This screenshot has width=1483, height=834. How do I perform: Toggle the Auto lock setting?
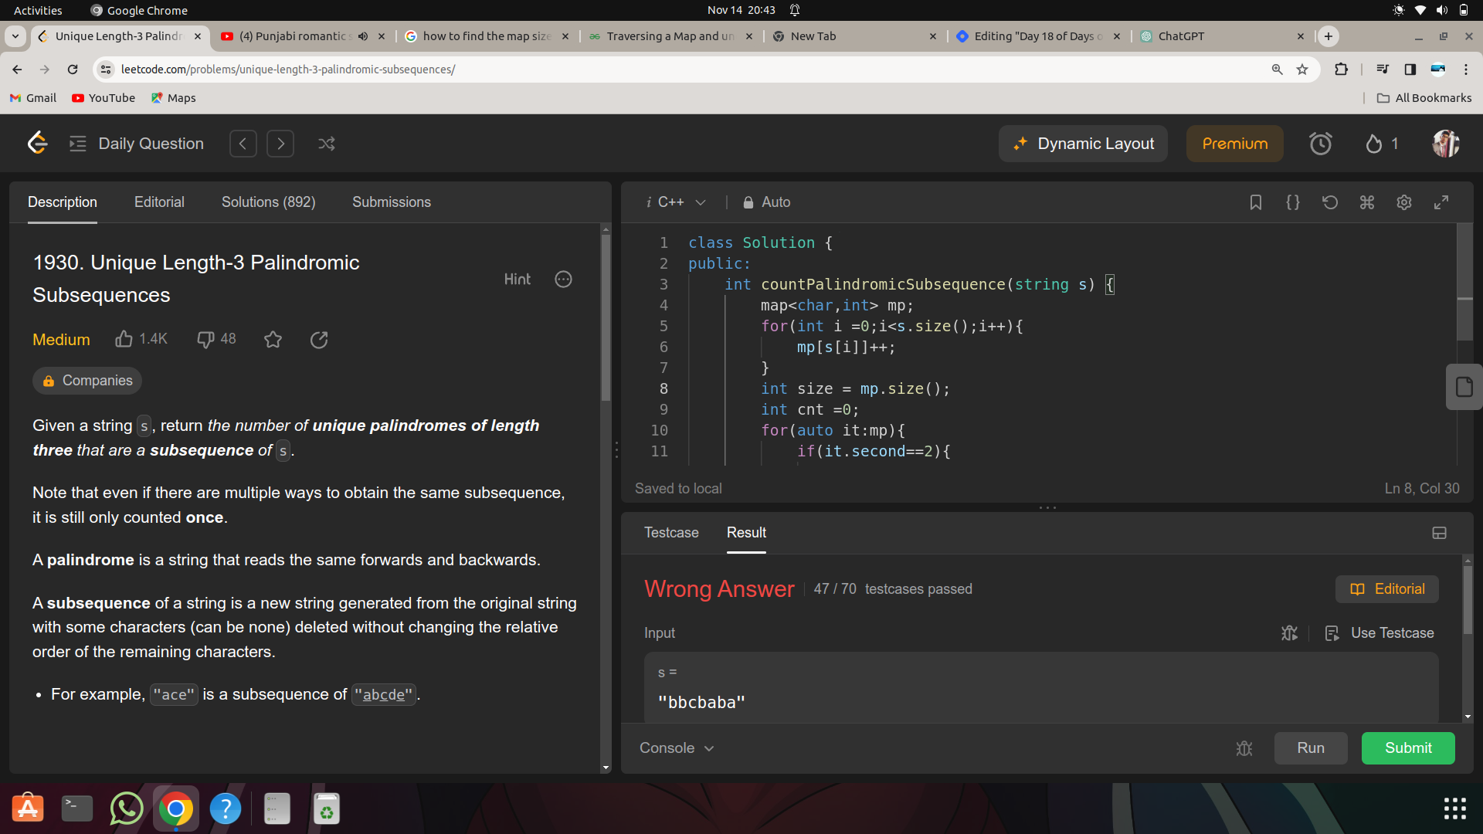coord(767,202)
